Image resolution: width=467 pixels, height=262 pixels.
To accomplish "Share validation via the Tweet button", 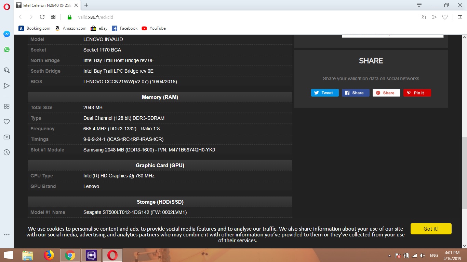I will pyautogui.click(x=325, y=93).
